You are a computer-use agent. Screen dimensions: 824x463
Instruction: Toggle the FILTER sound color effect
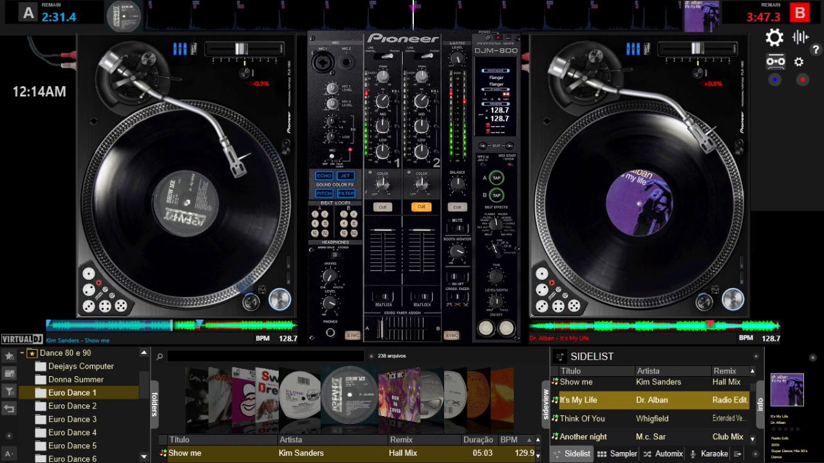coord(346,193)
